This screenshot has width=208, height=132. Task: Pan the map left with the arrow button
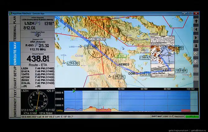pos(196,29)
